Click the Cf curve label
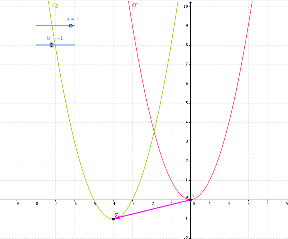 click(134, 5)
